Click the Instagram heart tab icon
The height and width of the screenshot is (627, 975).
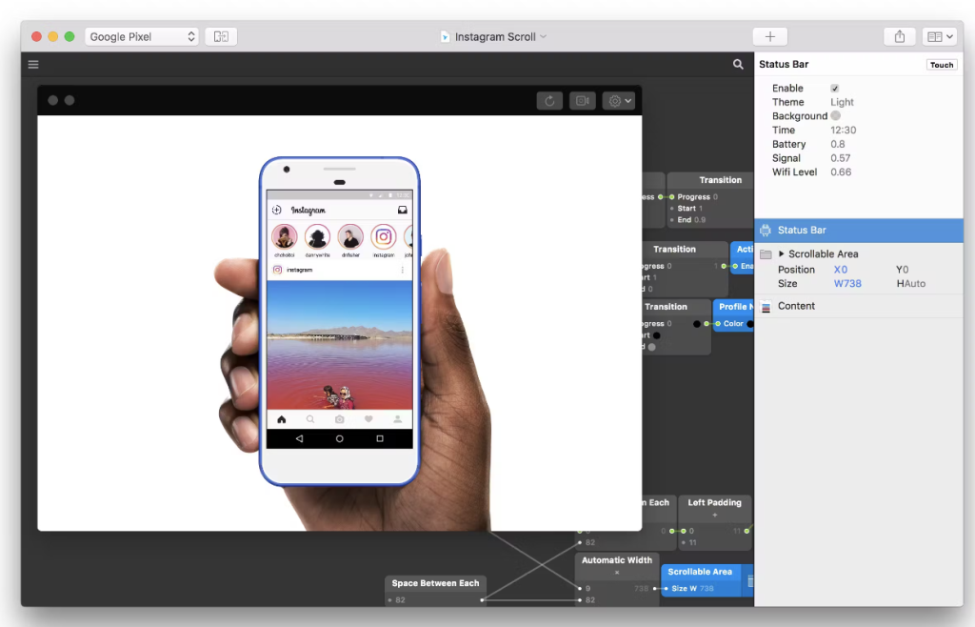click(x=368, y=419)
